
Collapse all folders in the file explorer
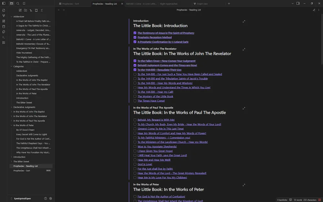pos(42,10)
